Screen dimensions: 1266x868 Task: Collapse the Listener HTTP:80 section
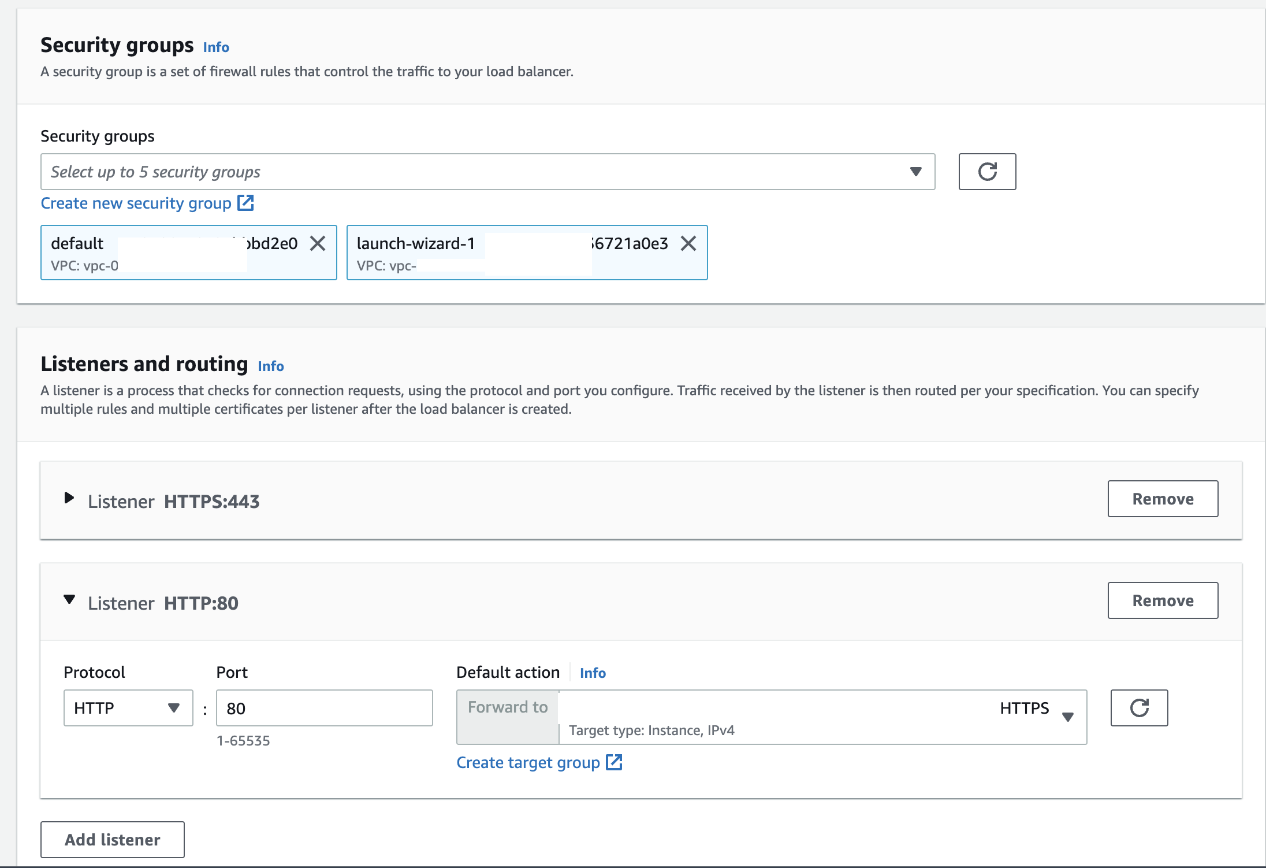[69, 600]
